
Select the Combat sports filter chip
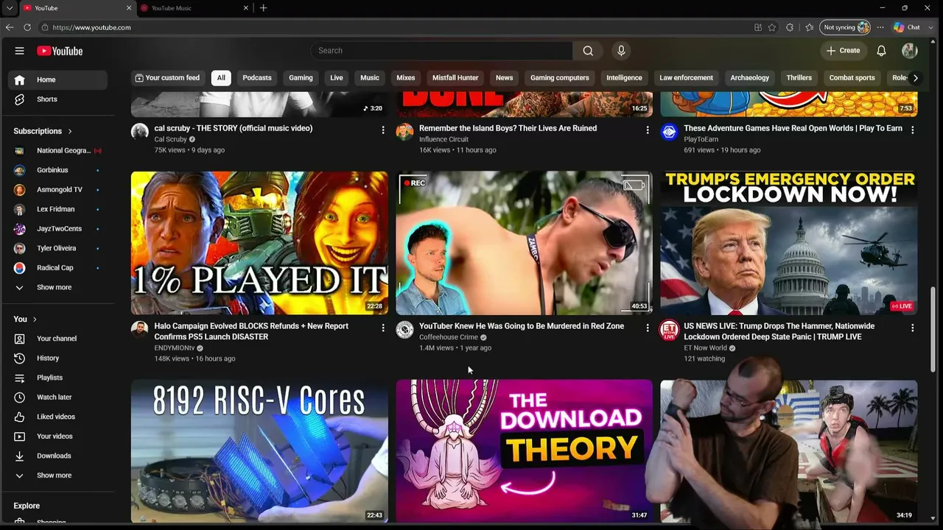point(852,78)
